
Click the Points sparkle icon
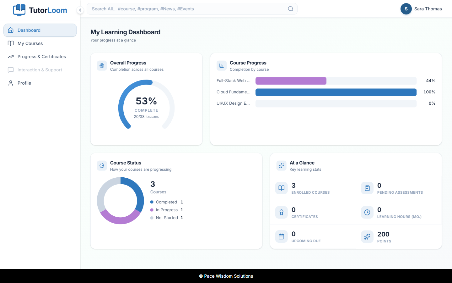[x=367, y=236]
